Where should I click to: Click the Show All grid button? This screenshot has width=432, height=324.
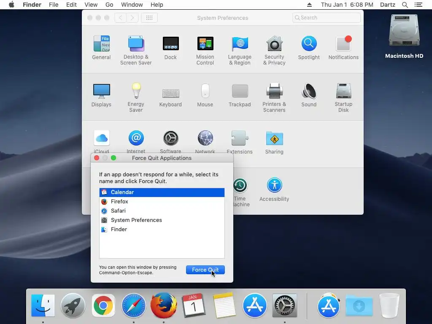click(x=149, y=18)
